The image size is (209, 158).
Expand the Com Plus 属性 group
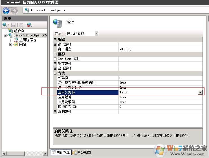point(55,59)
